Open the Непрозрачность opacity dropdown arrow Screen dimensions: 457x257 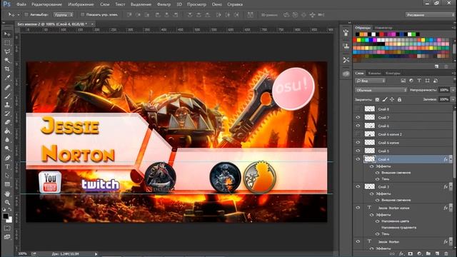[x=453, y=90]
